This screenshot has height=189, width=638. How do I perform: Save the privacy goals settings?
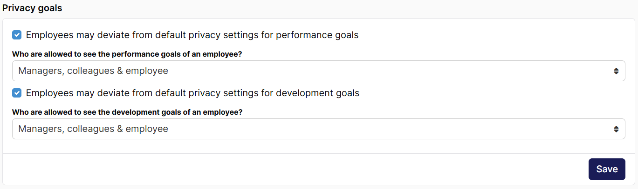607,169
